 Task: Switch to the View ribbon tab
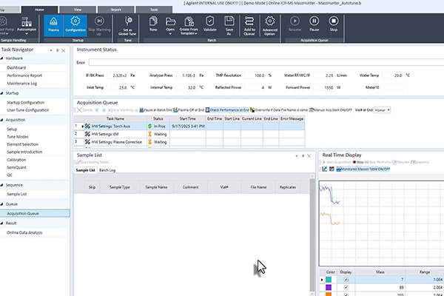[78, 10]
